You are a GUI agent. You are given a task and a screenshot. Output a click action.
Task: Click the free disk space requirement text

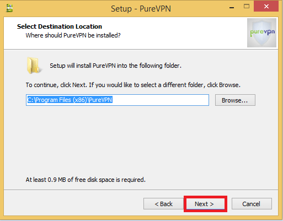86,180
